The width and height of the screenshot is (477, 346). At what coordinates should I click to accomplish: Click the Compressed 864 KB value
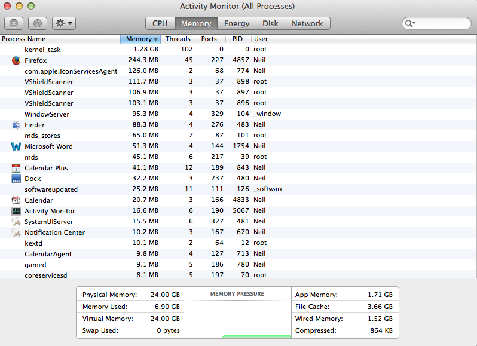(x=381, y=330)
